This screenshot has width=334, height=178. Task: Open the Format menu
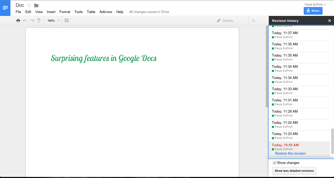65,12
